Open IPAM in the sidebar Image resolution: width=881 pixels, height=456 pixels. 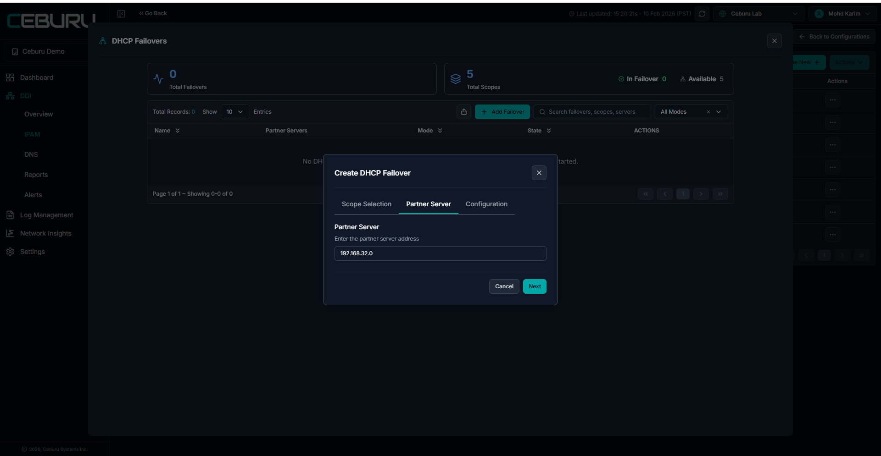pyautogui.click(x=32, y=134)
